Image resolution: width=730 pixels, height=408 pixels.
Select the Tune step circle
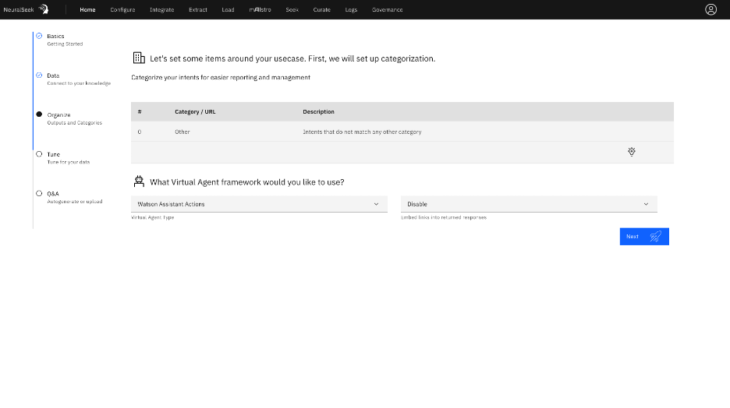pyautogui.click(x=39, y=154)
